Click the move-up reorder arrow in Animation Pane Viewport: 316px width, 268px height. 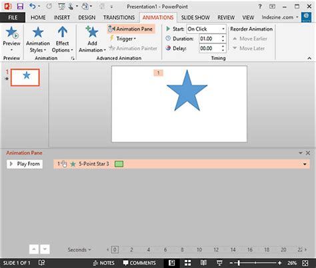(x=34, y=249)
